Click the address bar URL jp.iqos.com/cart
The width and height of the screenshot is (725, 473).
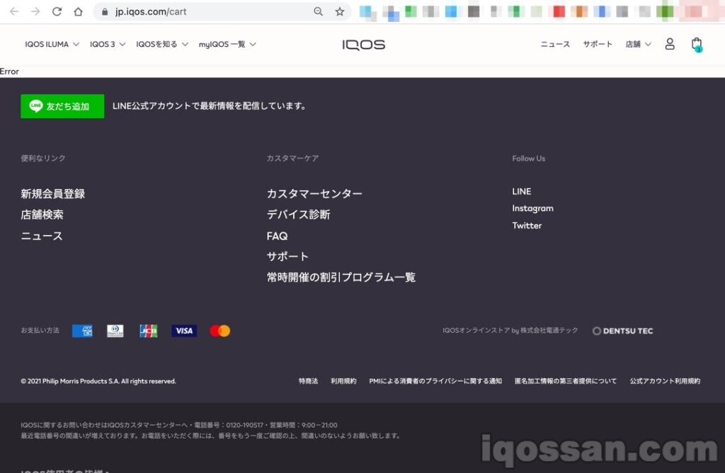click(x=151, y=11)
